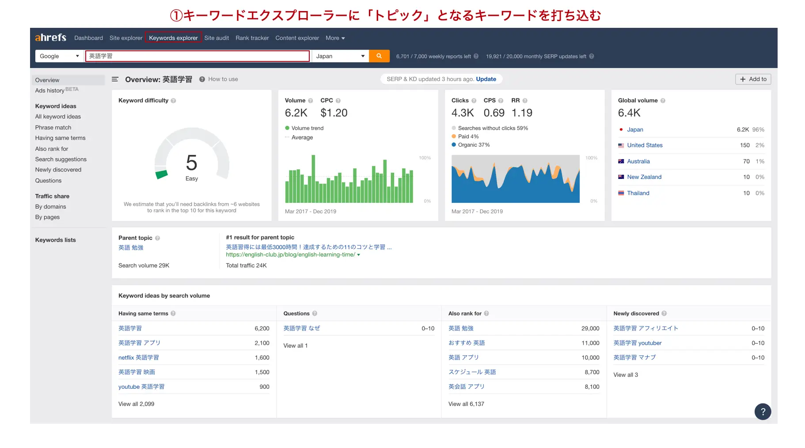Screen dimensions: 805x448
Task: Click help icon next to weekly reports left
Action: [x=476, y=57]
